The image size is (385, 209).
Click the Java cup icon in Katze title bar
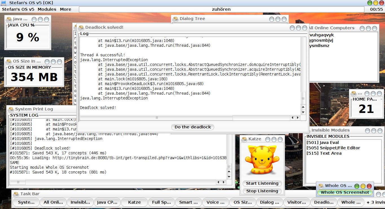[244, 139]
